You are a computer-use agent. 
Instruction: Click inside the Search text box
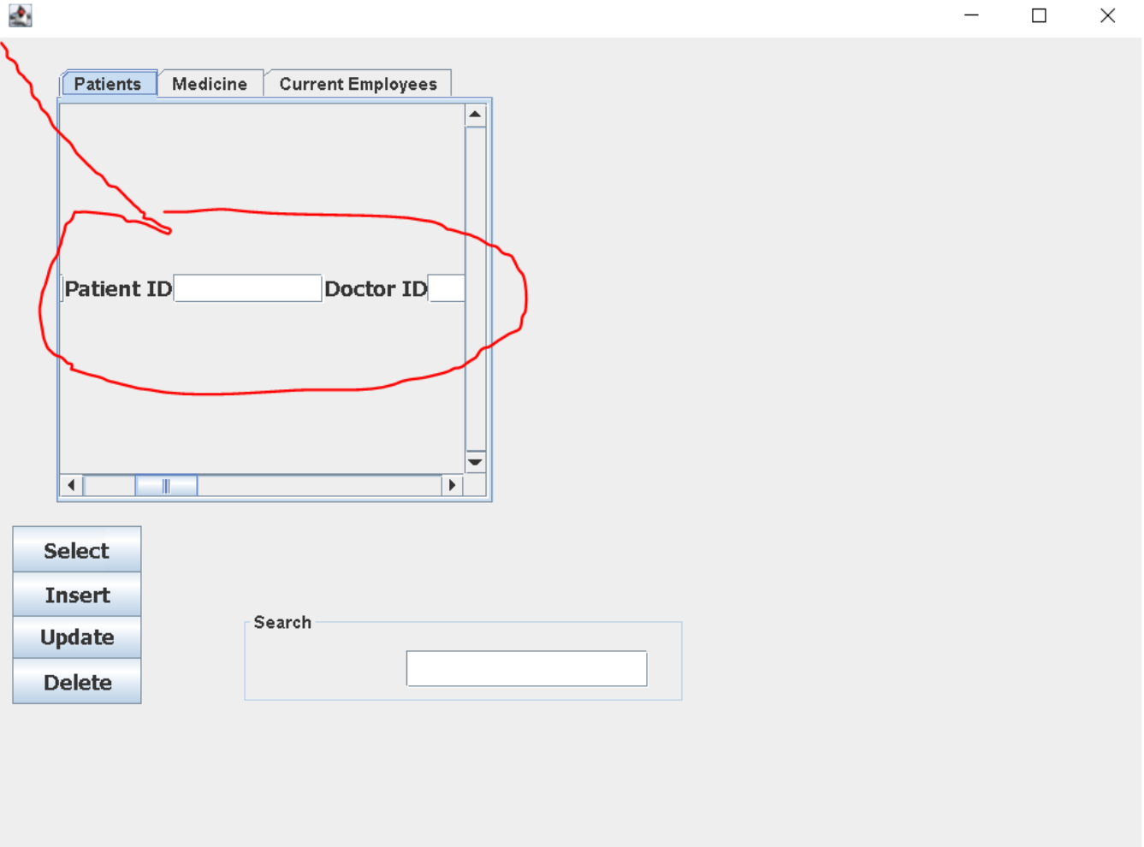point(526,668)
